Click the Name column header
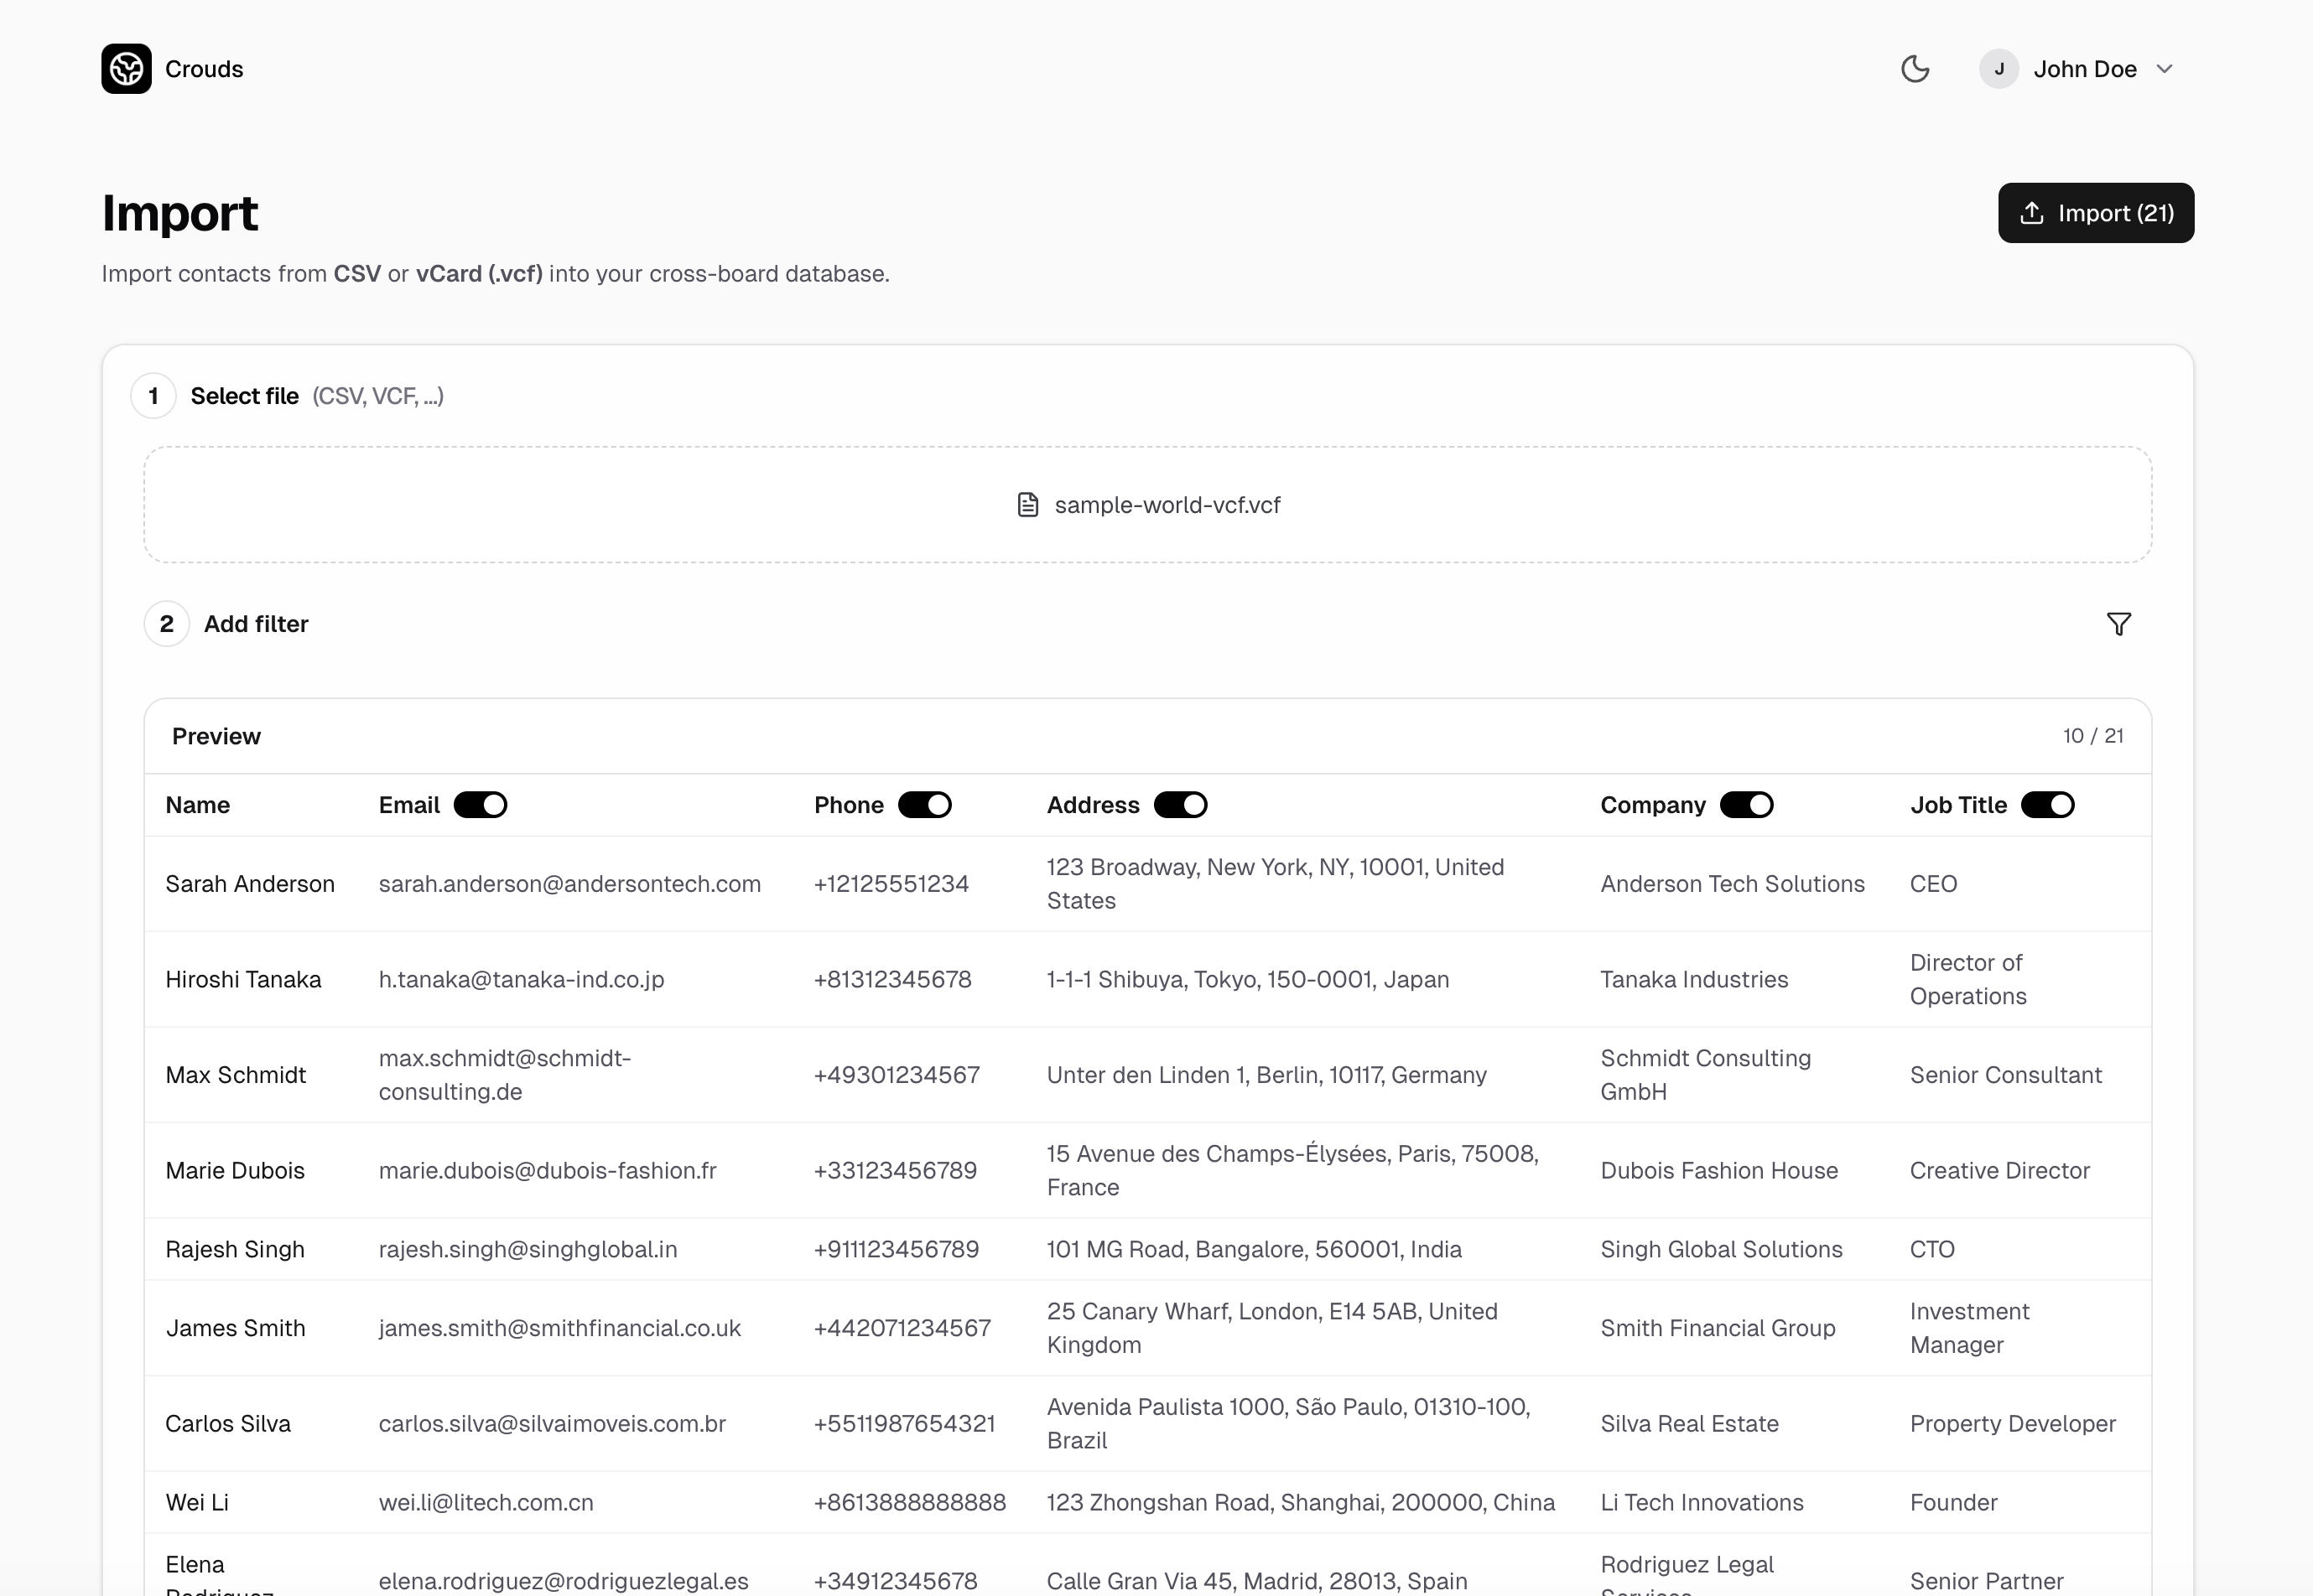The height and width of the screenshot is (1596, 2313). pyautogui.click(x=197, y=804)
